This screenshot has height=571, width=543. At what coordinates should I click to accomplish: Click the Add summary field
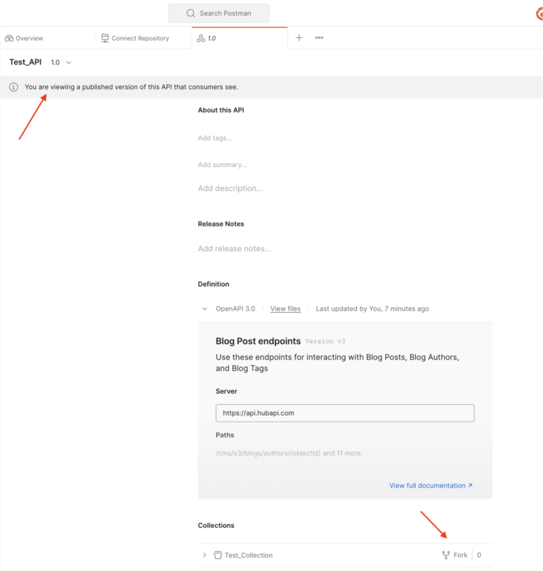[x=223, y=165]
